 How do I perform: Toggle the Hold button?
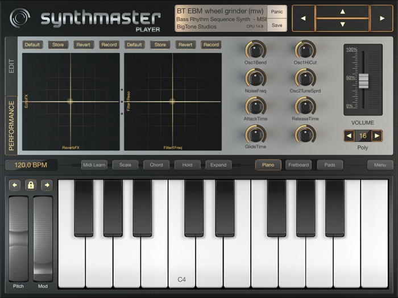(x=187, y=165)
